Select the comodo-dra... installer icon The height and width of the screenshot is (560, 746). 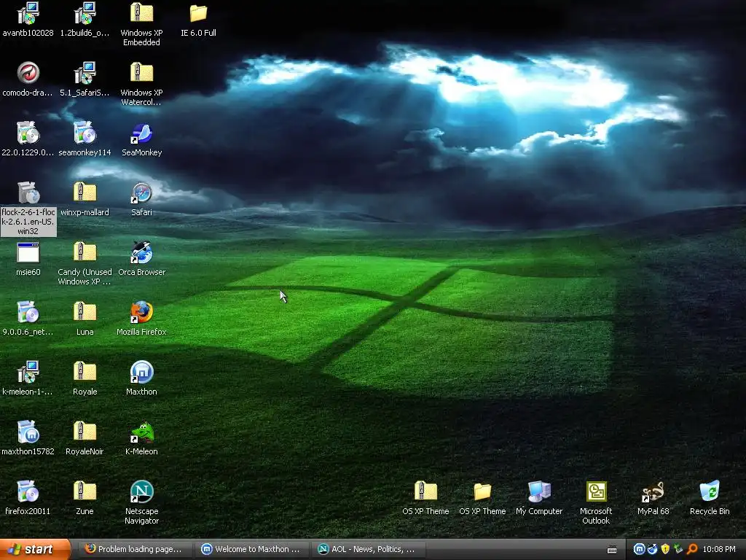coord(28,73)
